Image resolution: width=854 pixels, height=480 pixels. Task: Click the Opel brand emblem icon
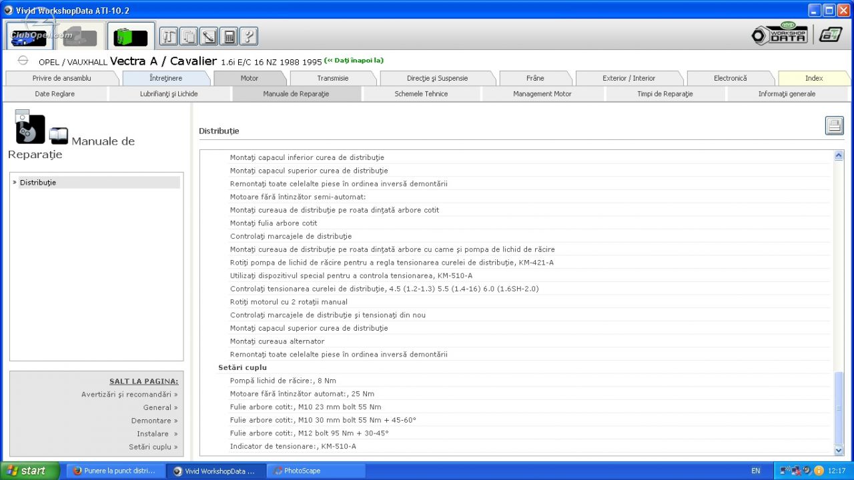23,61
